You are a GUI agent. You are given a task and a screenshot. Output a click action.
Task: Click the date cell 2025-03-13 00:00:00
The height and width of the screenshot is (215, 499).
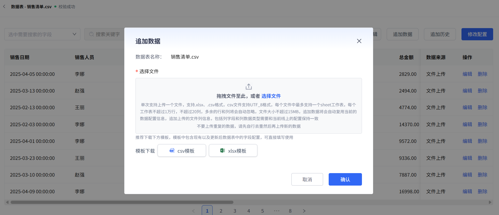[x=32, y=91]
